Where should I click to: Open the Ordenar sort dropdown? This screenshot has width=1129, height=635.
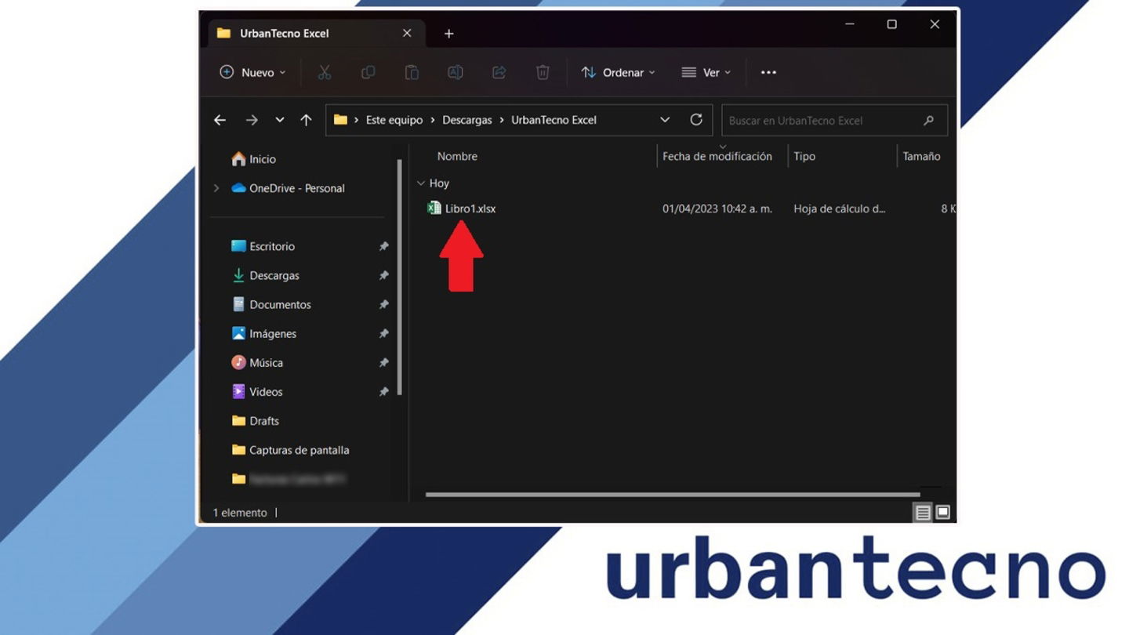coord(618,72)
